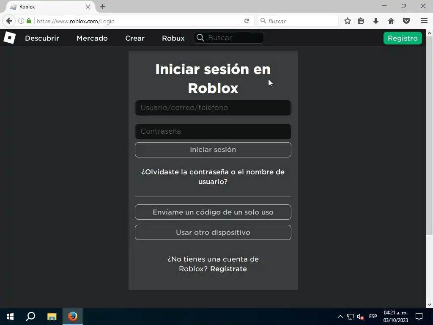Click the green padlock security icon
This screenshot has height=325, width=433.
[29, 21]
